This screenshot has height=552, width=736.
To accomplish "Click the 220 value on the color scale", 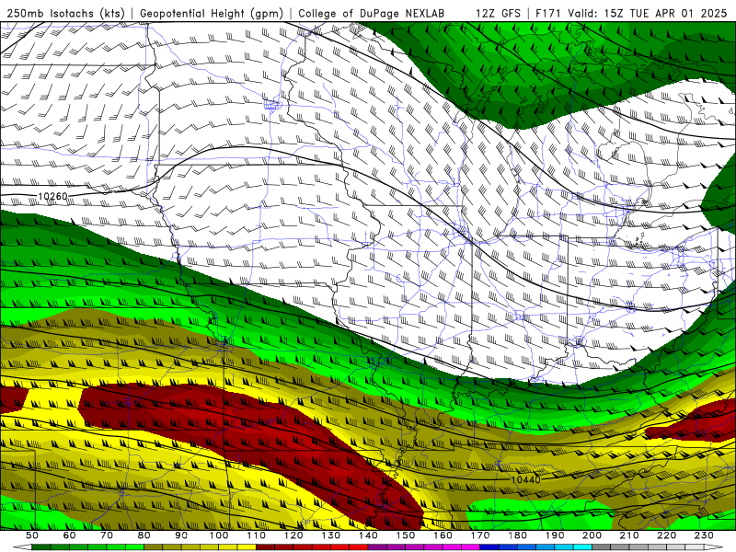I will [x=667, y=535].
